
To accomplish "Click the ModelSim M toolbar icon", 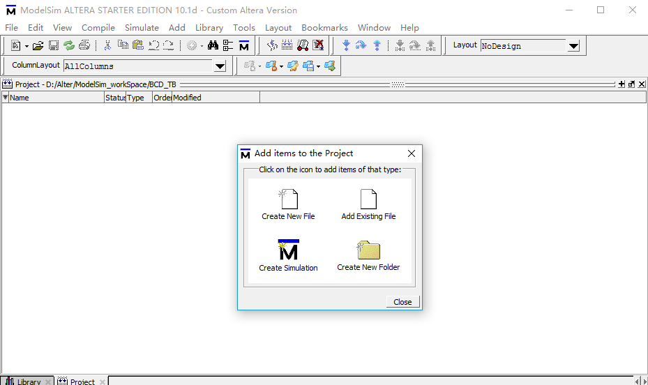I will coord(244,45).
